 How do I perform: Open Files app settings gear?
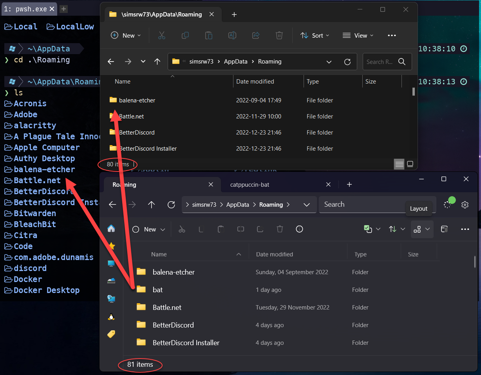point(465,205)
